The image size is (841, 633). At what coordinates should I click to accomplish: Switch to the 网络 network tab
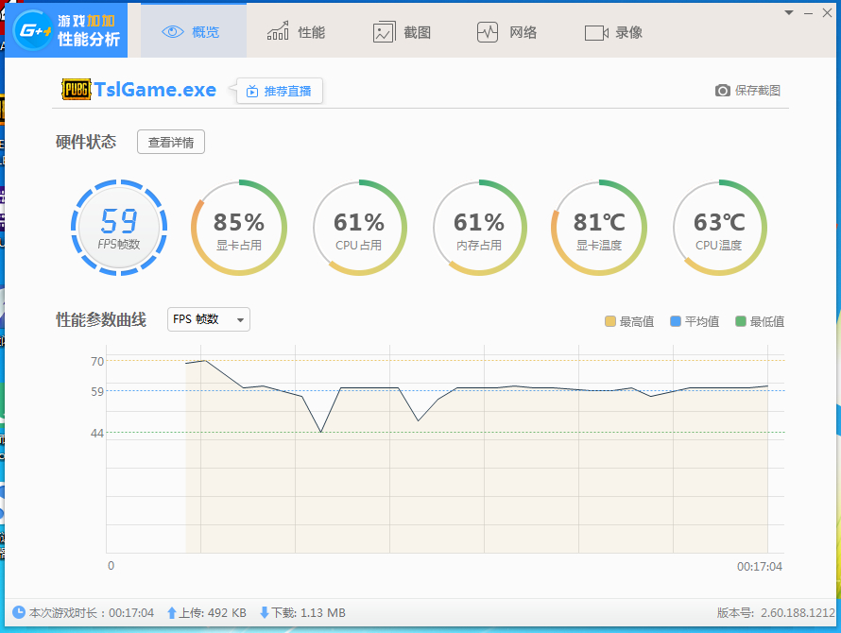(x=506, y=32)
